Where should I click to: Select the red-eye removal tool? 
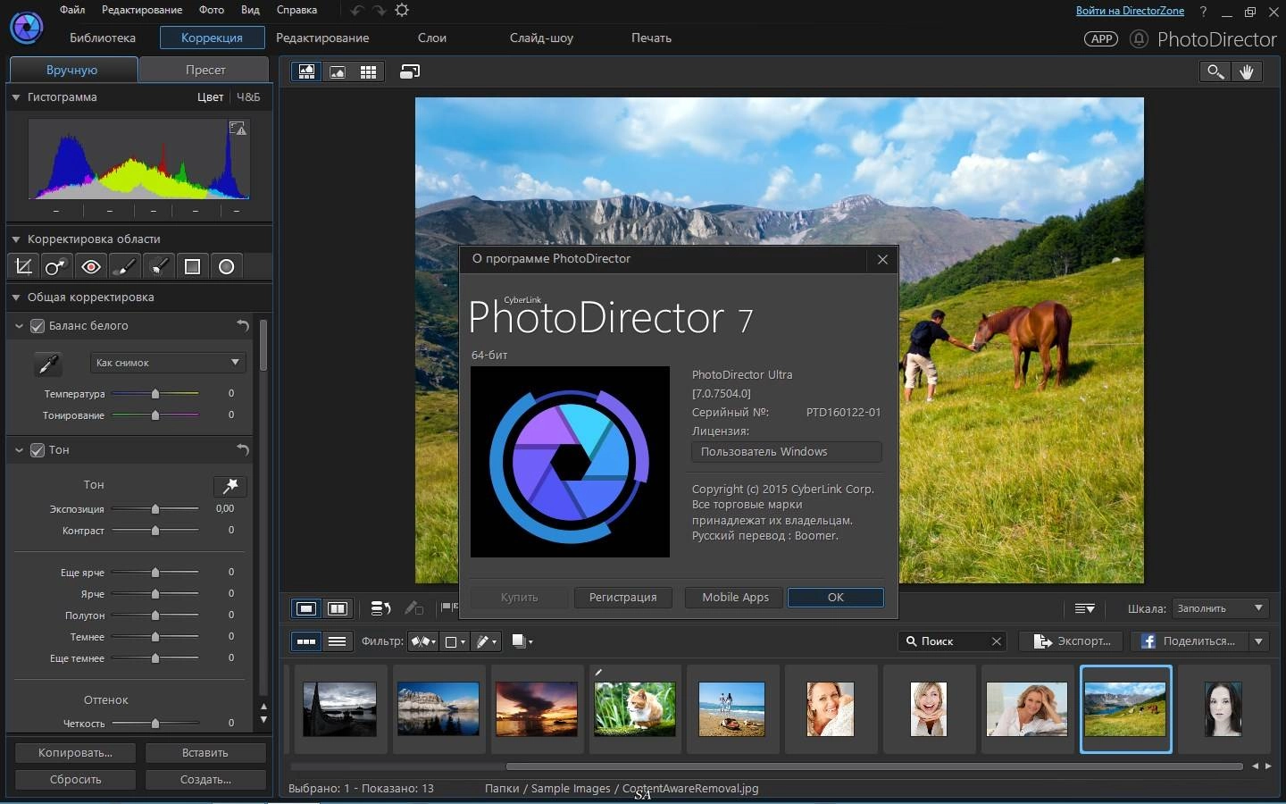tap(90, 266)
